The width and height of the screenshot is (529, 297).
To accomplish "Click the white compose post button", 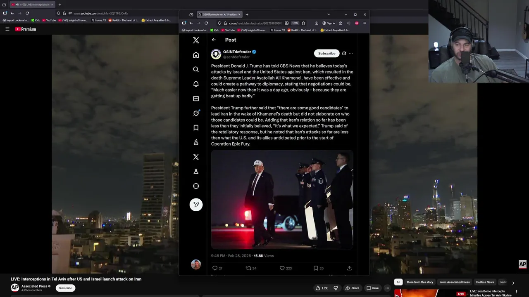I will click(x=196, y=205).
